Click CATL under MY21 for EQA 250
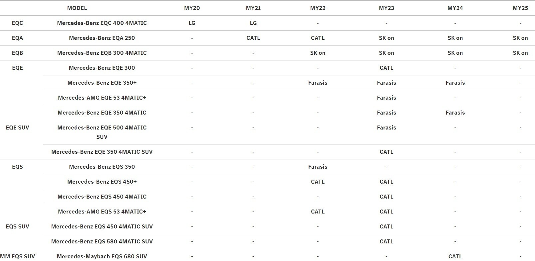 253,38
